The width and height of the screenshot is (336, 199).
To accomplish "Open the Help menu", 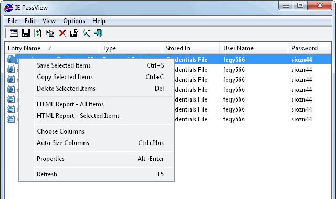I will [99, 21].
